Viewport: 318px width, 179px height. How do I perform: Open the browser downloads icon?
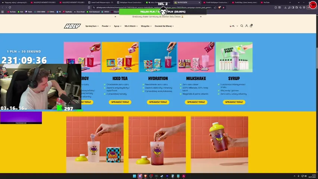285,7
